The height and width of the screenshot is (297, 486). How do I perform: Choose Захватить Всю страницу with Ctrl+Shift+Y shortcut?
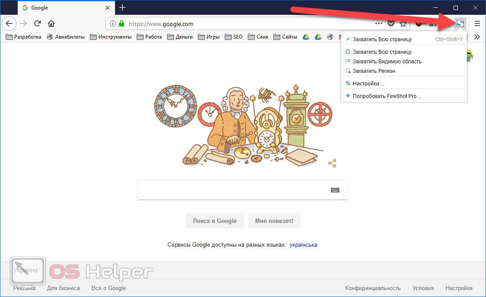pos(404,39)
